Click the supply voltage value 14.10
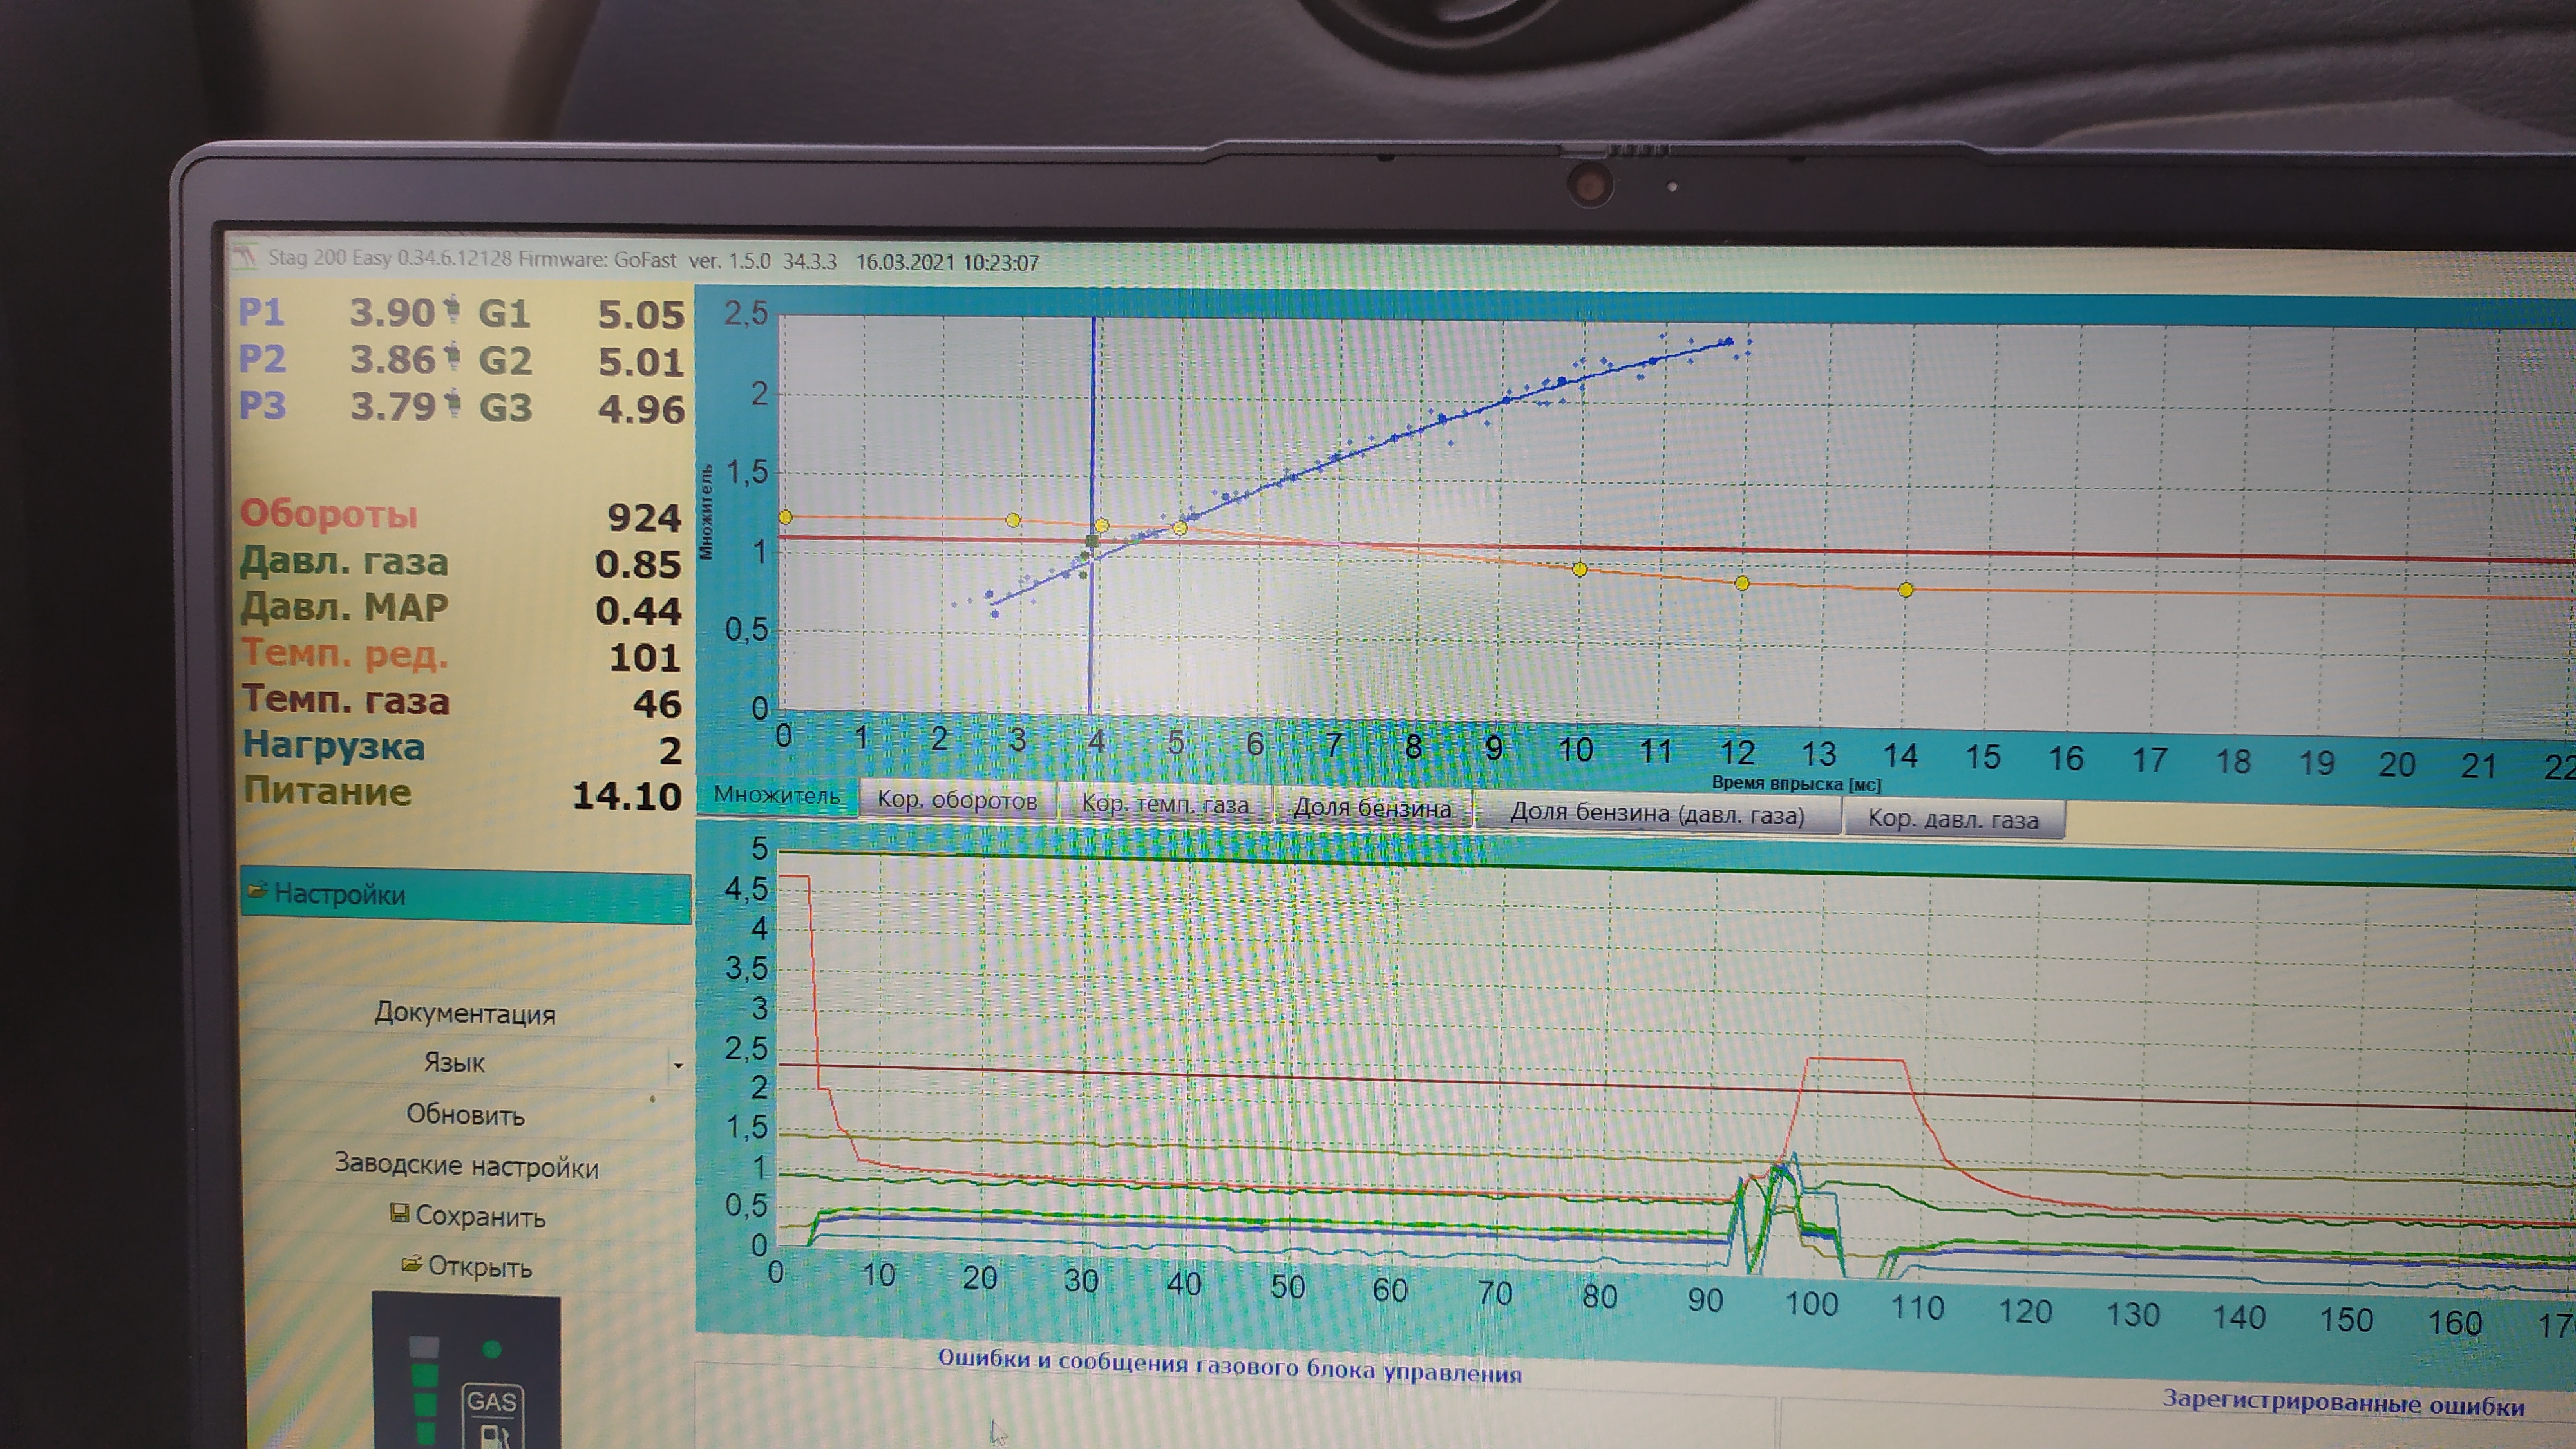This screenshot has width=2576, height=1449. click(627, 796)
